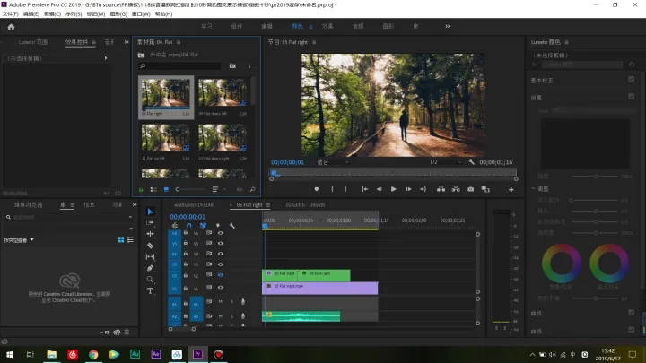Switch to the 效果 workspace
This screenshot has width=646, height=363.
click(327, 27)
